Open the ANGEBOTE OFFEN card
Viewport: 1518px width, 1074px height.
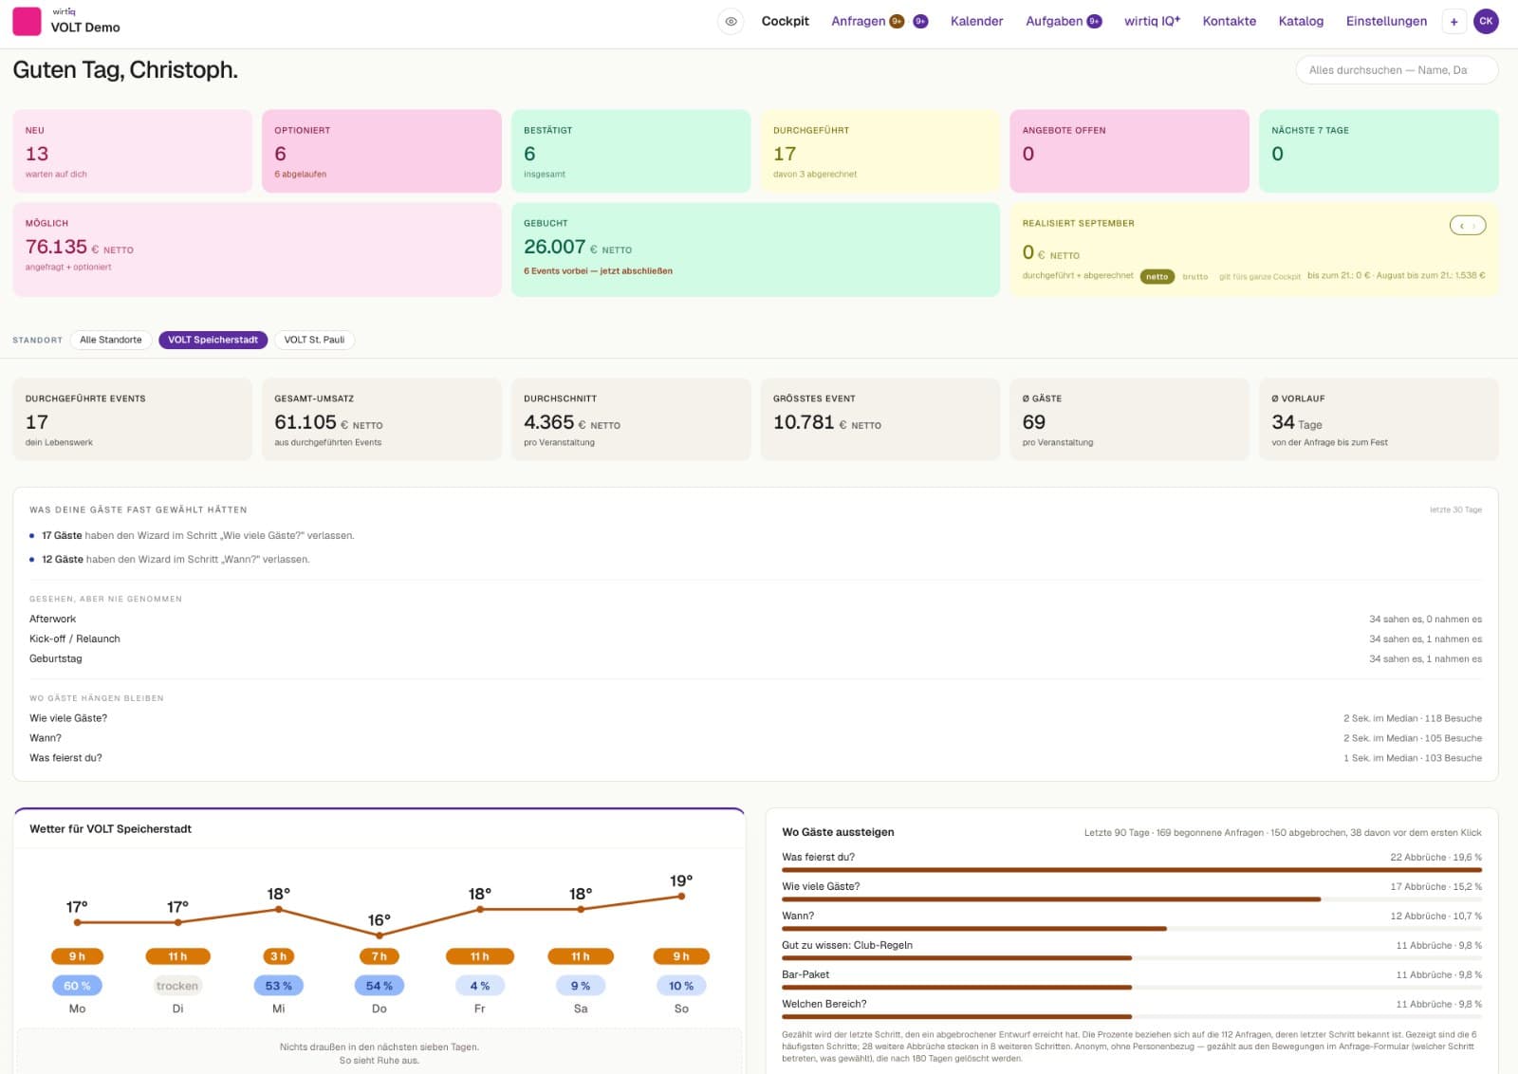click(x=1129, y=151)
